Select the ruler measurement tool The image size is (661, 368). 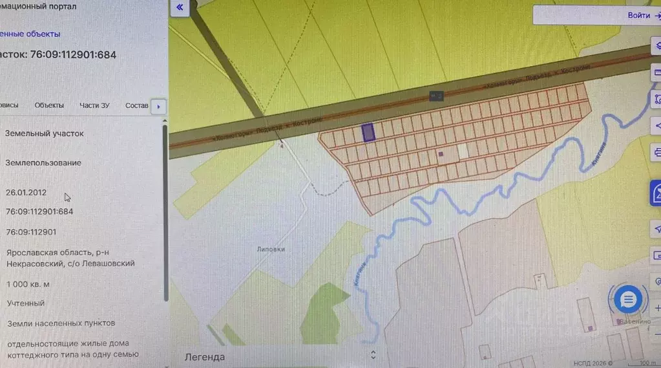(656, 72)
